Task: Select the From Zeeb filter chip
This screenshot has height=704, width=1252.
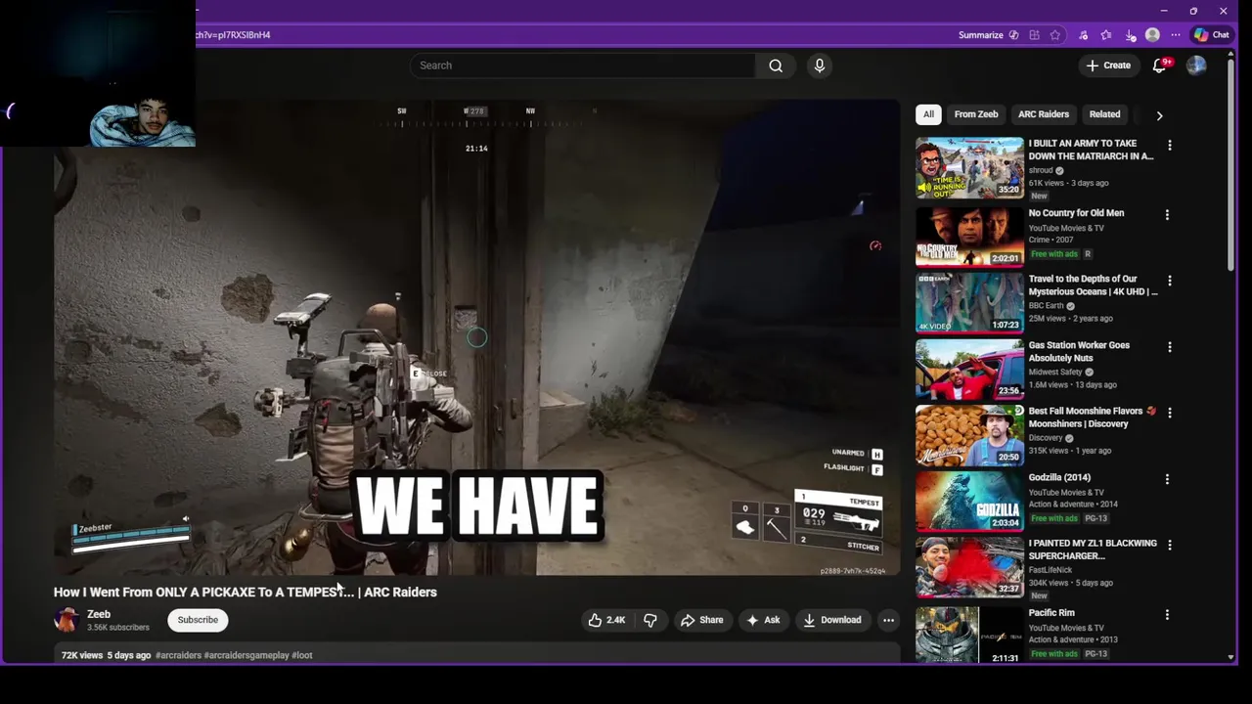Action: (976, 114)
